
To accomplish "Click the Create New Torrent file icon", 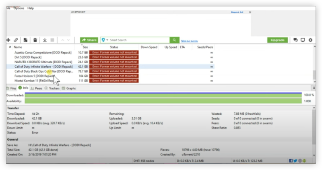I will tap(25, 40).
